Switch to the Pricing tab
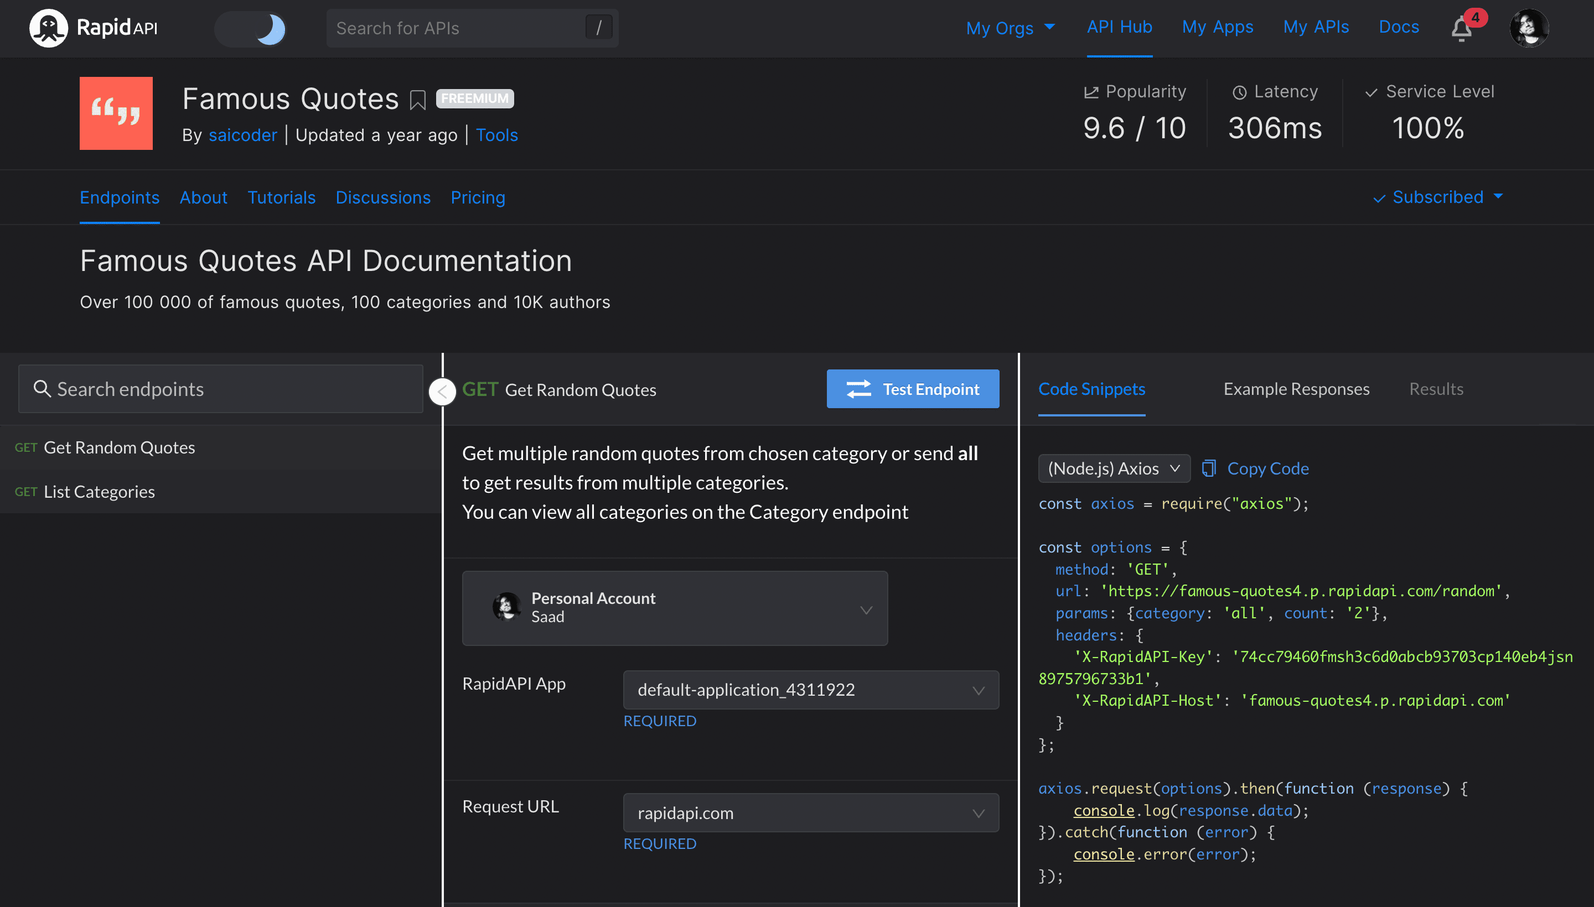 click(x=478, y=197)
